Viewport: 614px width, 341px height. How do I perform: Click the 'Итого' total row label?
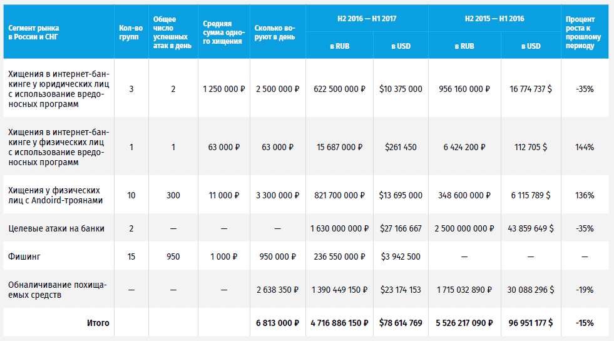point(97,323)
